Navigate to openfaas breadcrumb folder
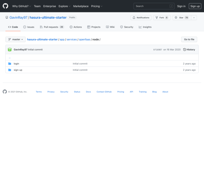Screen dimensions: 204x171 pyautogui.click(x=85, y=40)
